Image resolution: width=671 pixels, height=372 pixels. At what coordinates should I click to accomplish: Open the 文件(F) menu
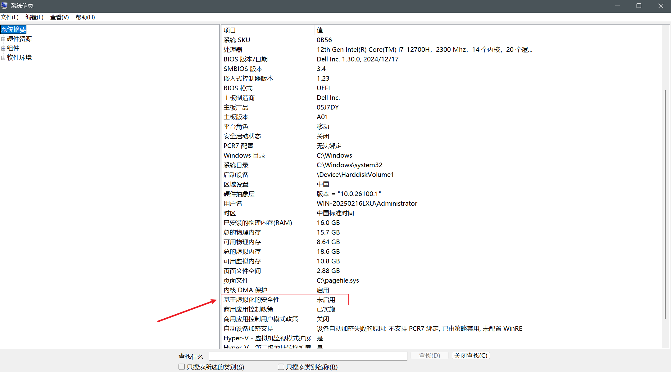(x=10, y=17)
